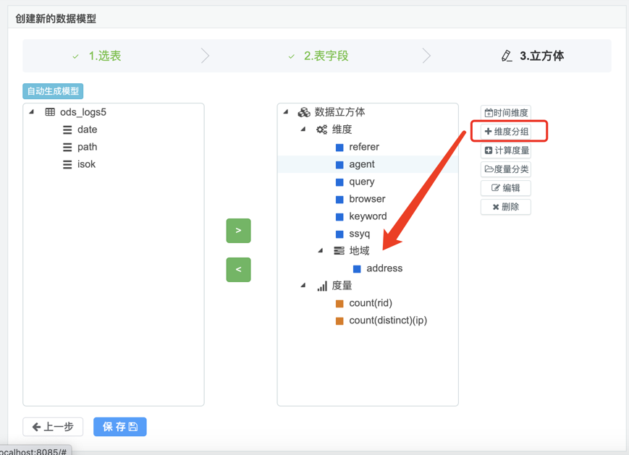The width and height of the screenshot is (629, 455).
Task: Collapse the 地域 group node
Action: coord(321,251)
